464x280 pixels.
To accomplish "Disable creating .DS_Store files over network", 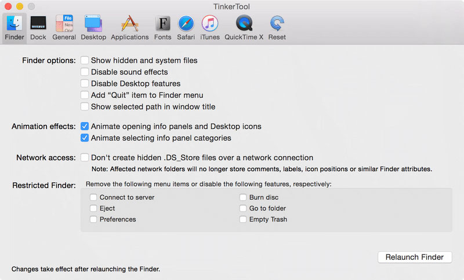I will (x=85, y=157).
